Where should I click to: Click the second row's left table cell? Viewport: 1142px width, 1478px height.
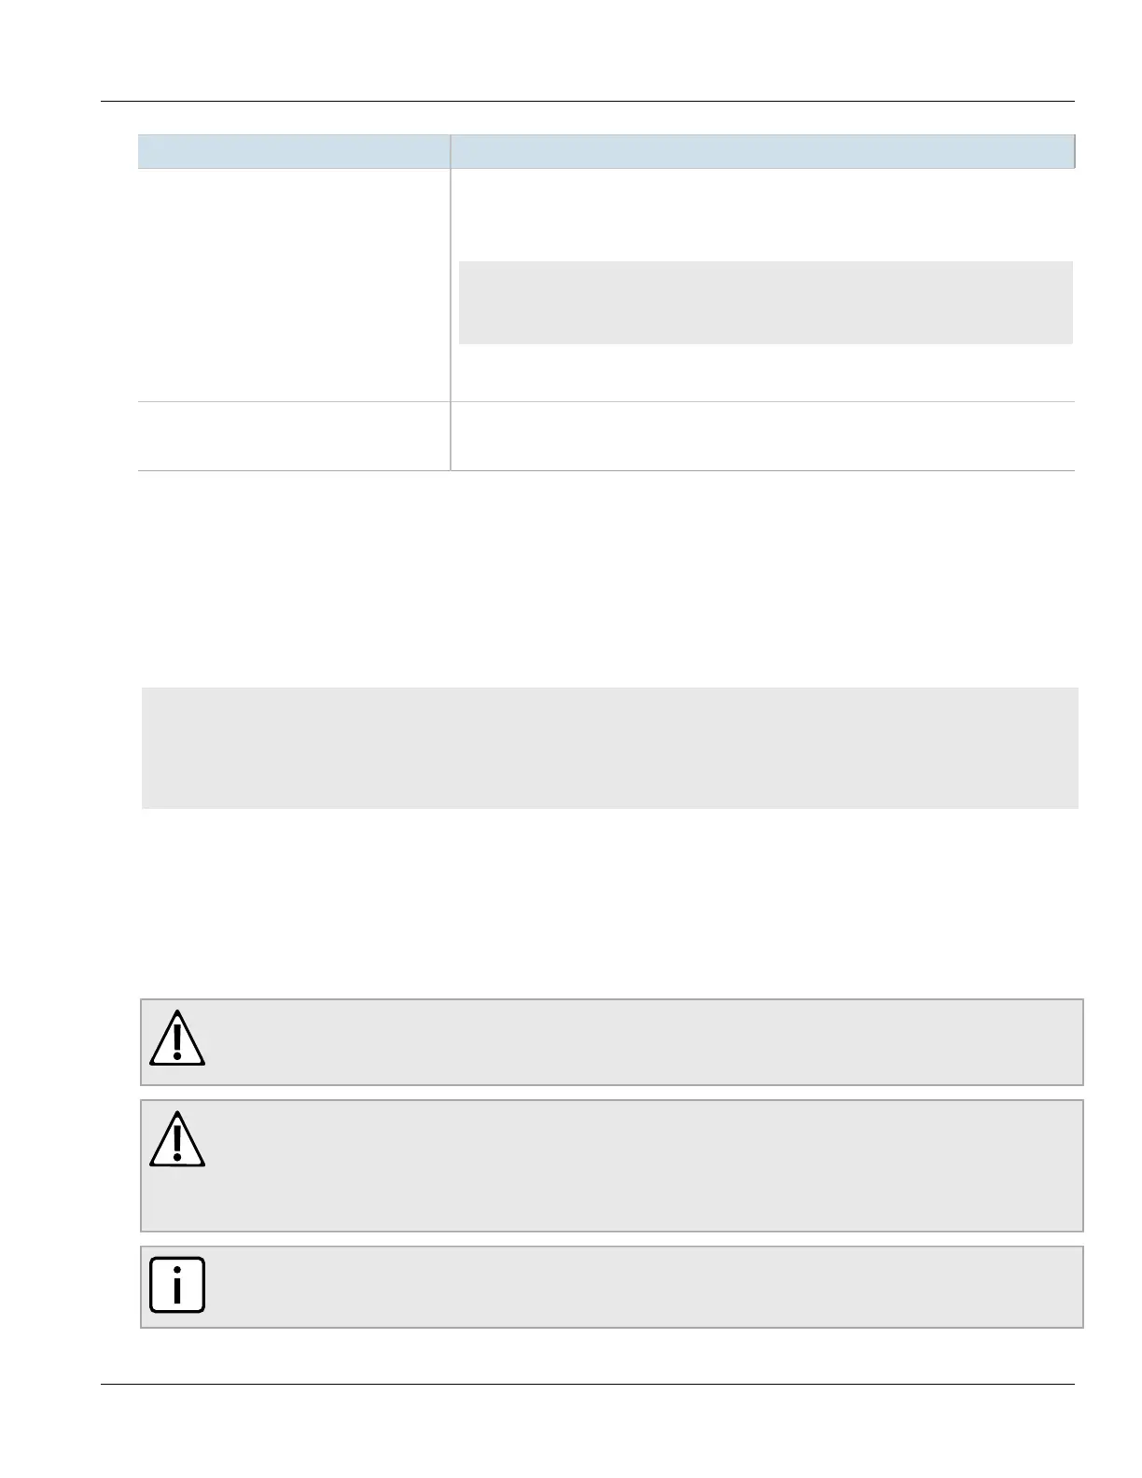pos(294,436)
